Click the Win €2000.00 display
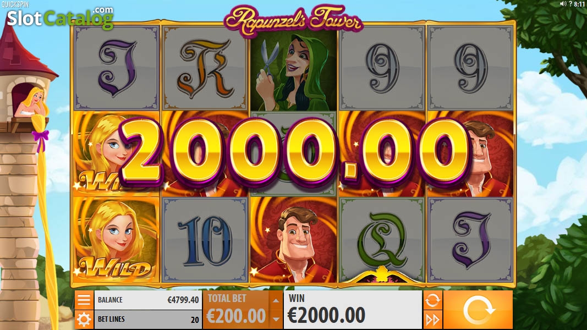This screenshot has width=587, height=330. click(x=353, y=310)
